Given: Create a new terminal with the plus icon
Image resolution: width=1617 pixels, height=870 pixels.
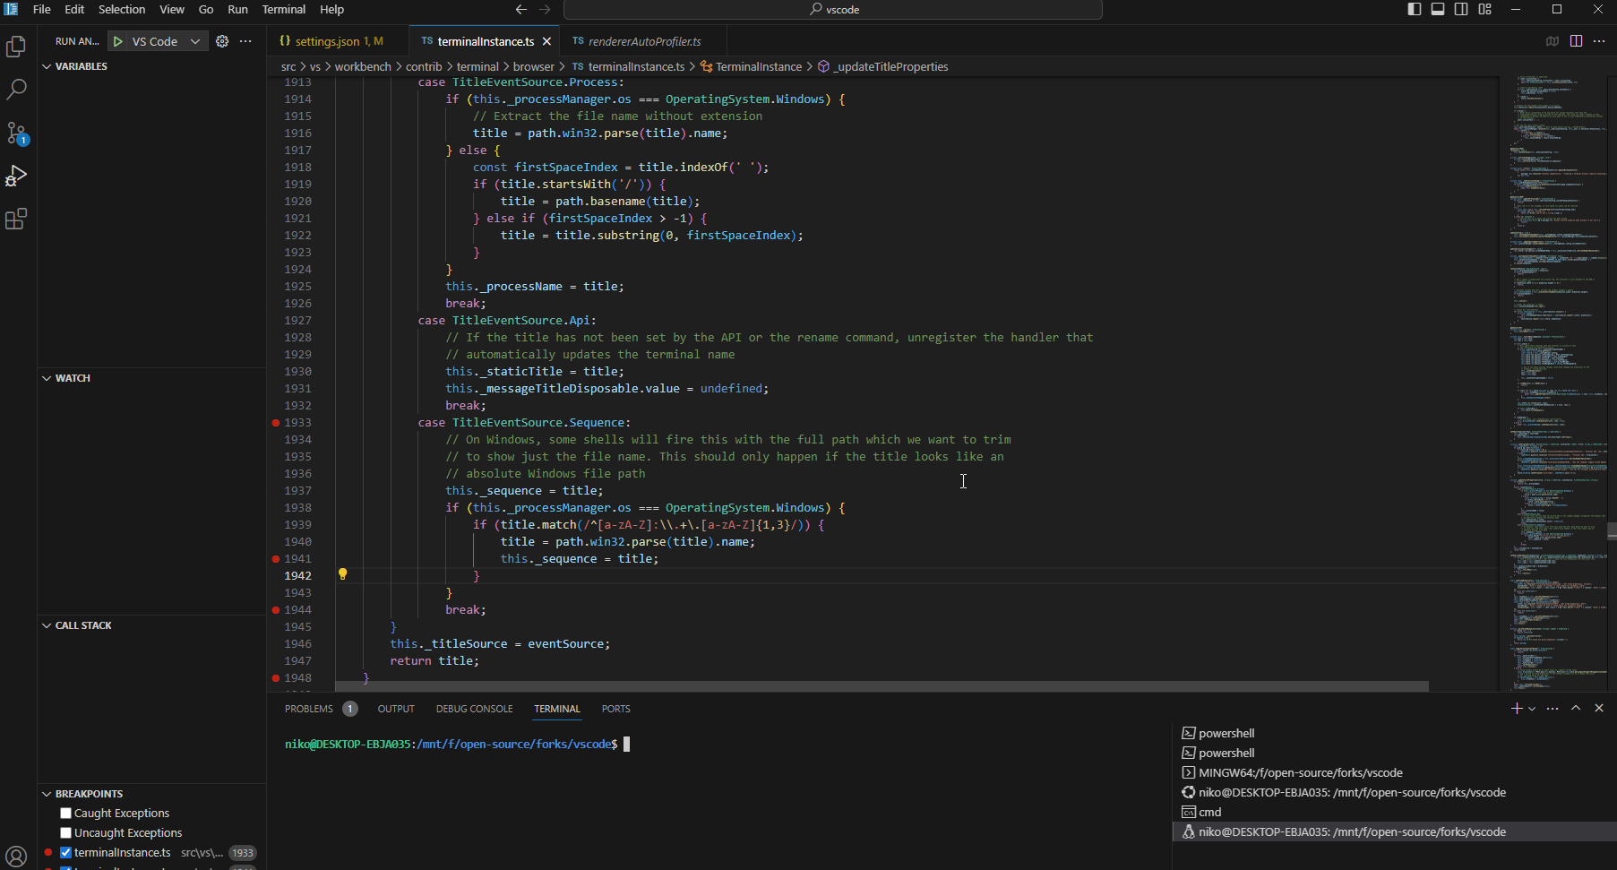Looking at the screenshot, I should pyautogui.click(x=1515, y=708).
